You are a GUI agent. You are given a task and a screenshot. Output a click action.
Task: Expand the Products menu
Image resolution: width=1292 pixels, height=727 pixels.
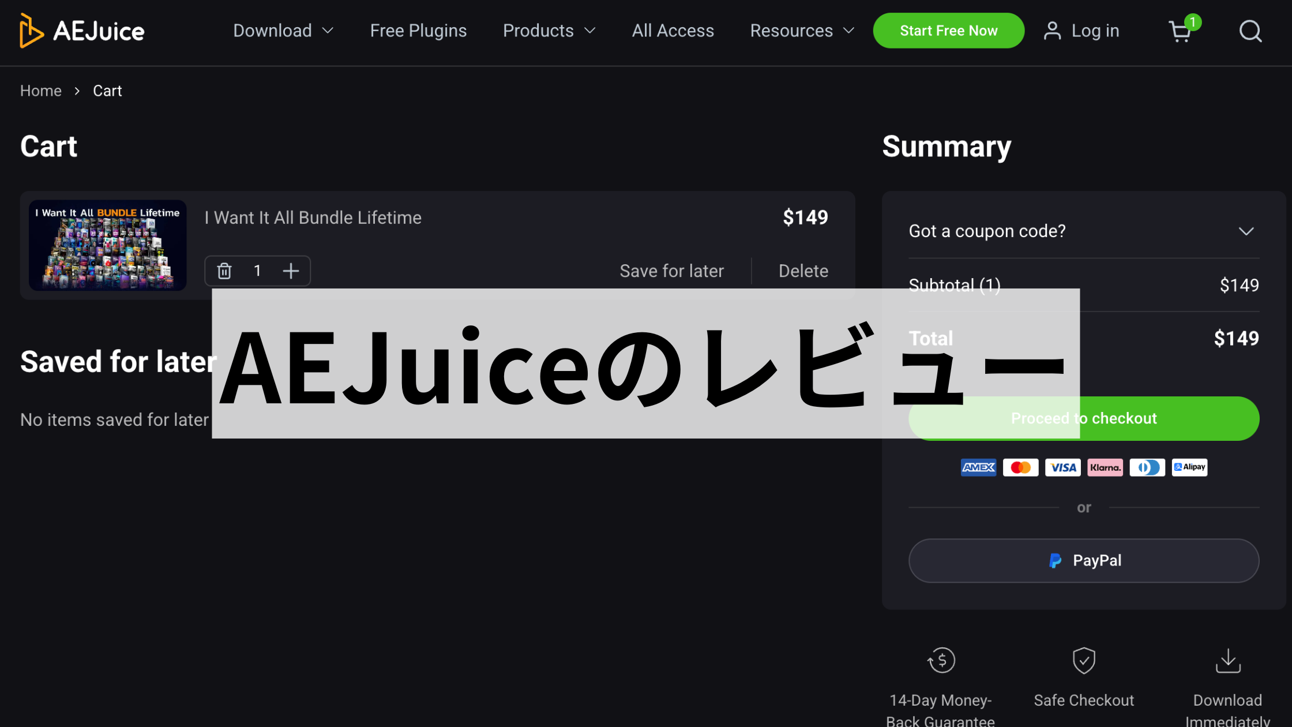coord(549,31)
